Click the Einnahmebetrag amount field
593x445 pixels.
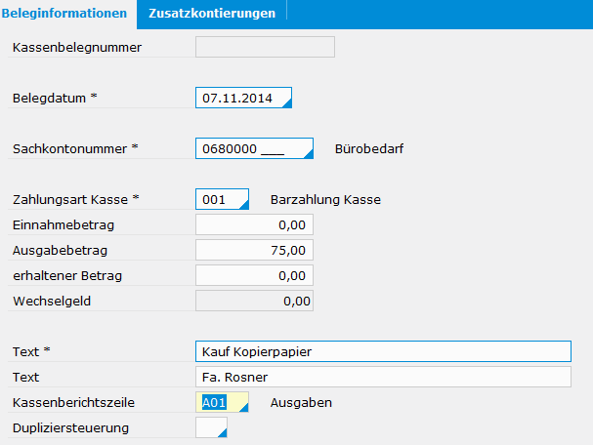pos(254,224)
